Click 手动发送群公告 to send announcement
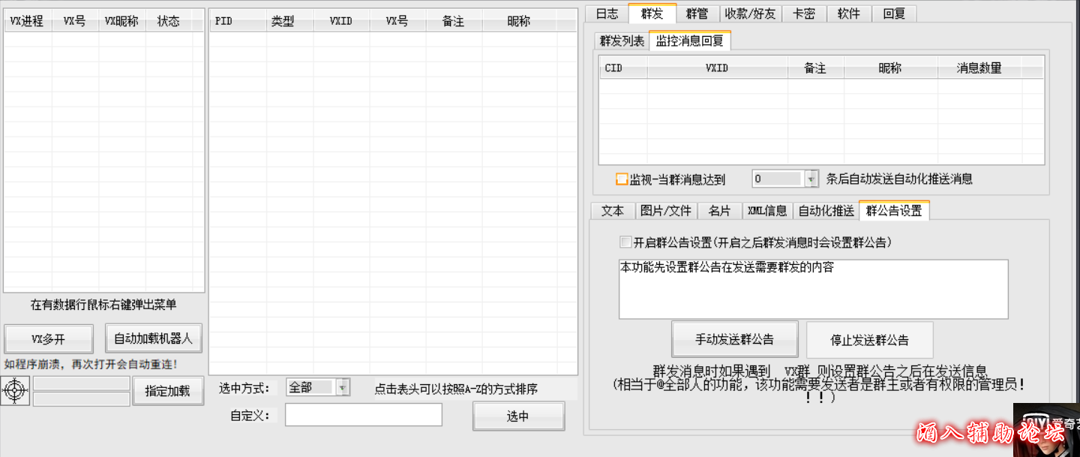The height and width of the screenshot is (457, 1080). [734, 338]
